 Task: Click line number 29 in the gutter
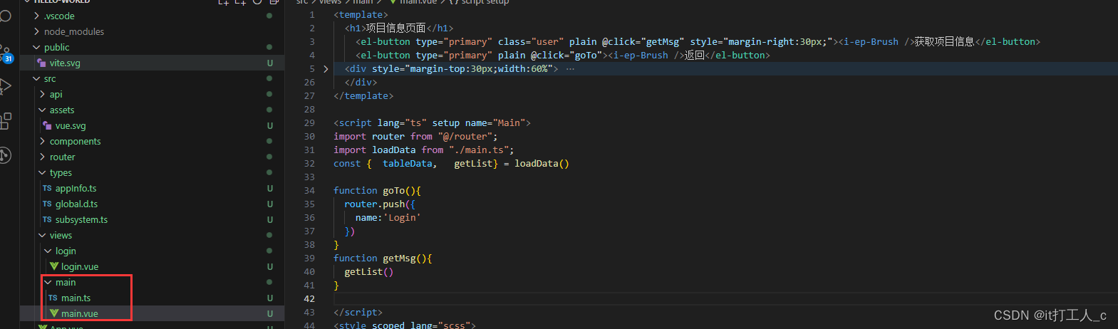(309, 122)
